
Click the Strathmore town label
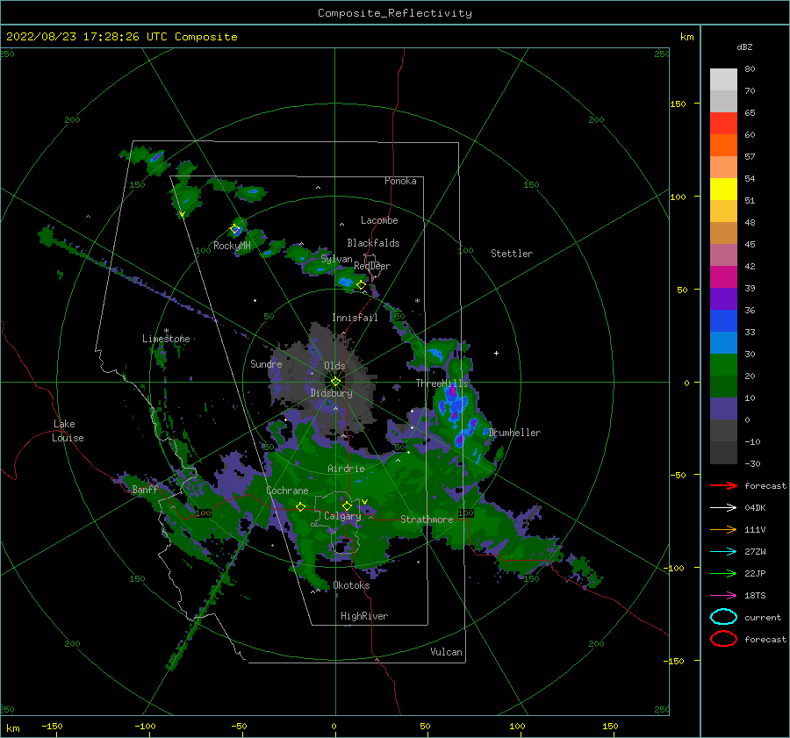tap(427, 519)
